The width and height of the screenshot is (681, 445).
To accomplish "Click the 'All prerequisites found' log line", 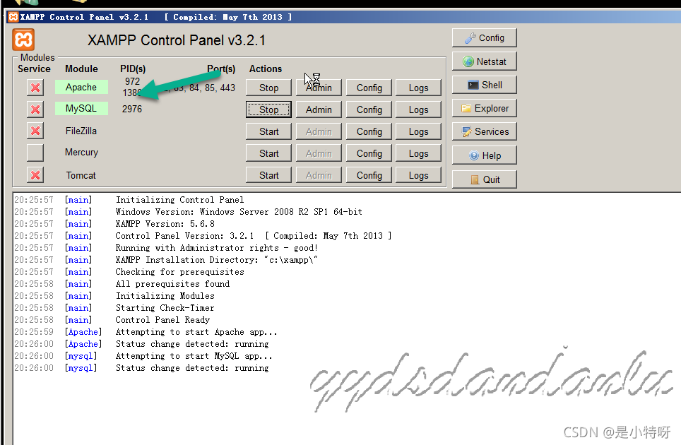I will click(x=172, y=284).
